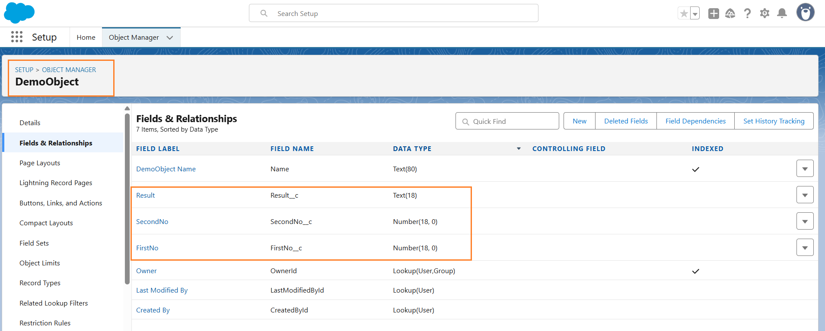825x331 pixels.
Task: Open Global Actions plus icon
Action: 714,13
